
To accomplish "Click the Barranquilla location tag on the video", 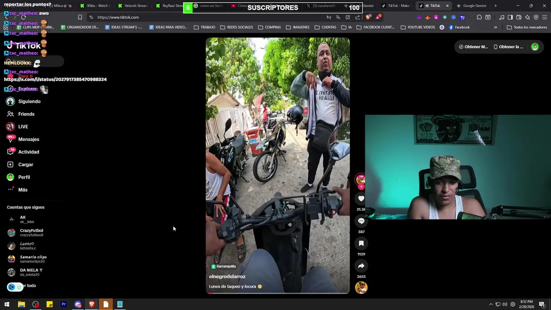I will pos(223,267).
